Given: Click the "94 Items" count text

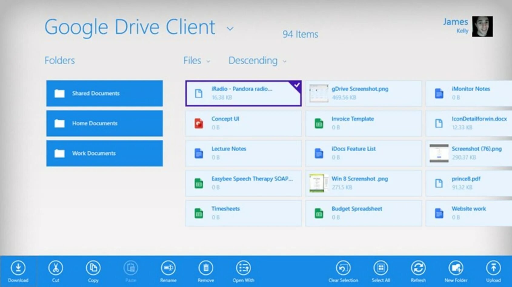Looking at the screenshot, I should click(x=300, y=34).
